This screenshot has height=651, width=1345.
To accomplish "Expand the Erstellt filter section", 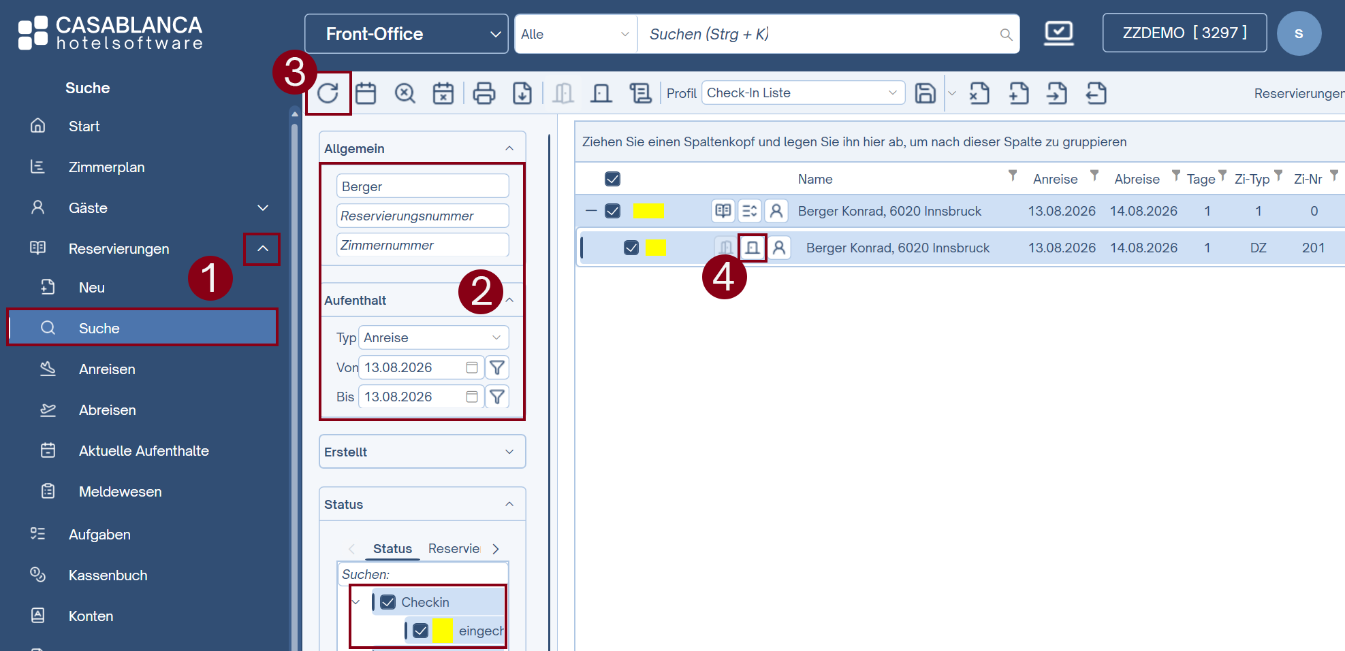I will tap(422, 452).
